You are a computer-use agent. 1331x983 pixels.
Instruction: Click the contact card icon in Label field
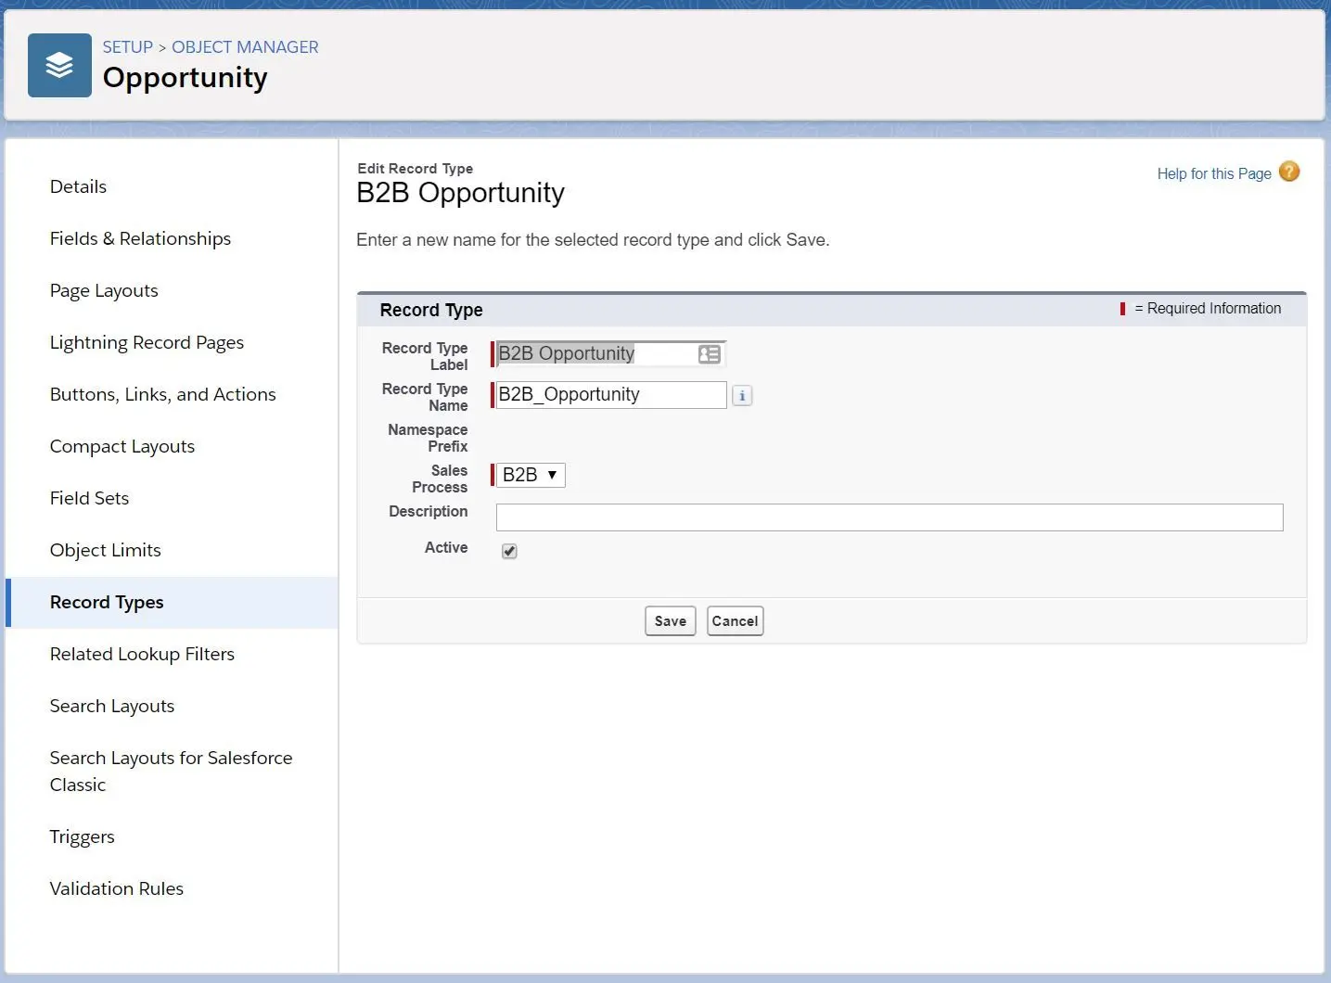click(x=710, y=354)
